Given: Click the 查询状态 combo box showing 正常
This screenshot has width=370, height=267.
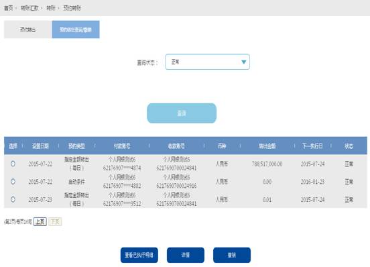Looking at the screenshot, I should pyautogui.click(x=207, y=62).
